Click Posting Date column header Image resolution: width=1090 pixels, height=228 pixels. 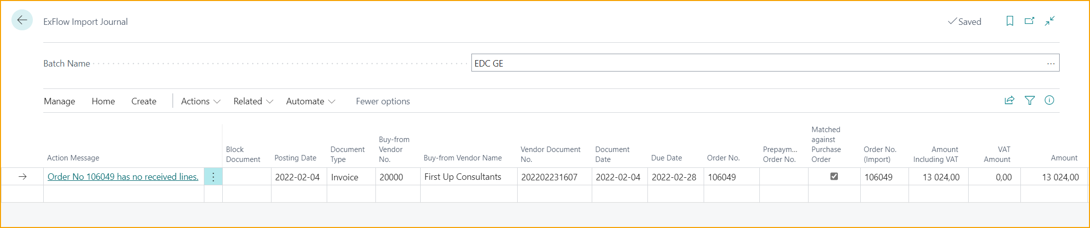point(295,158)
